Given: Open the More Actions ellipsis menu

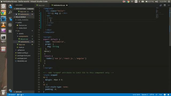Looking at the screenshot, I should click(169, 5).
